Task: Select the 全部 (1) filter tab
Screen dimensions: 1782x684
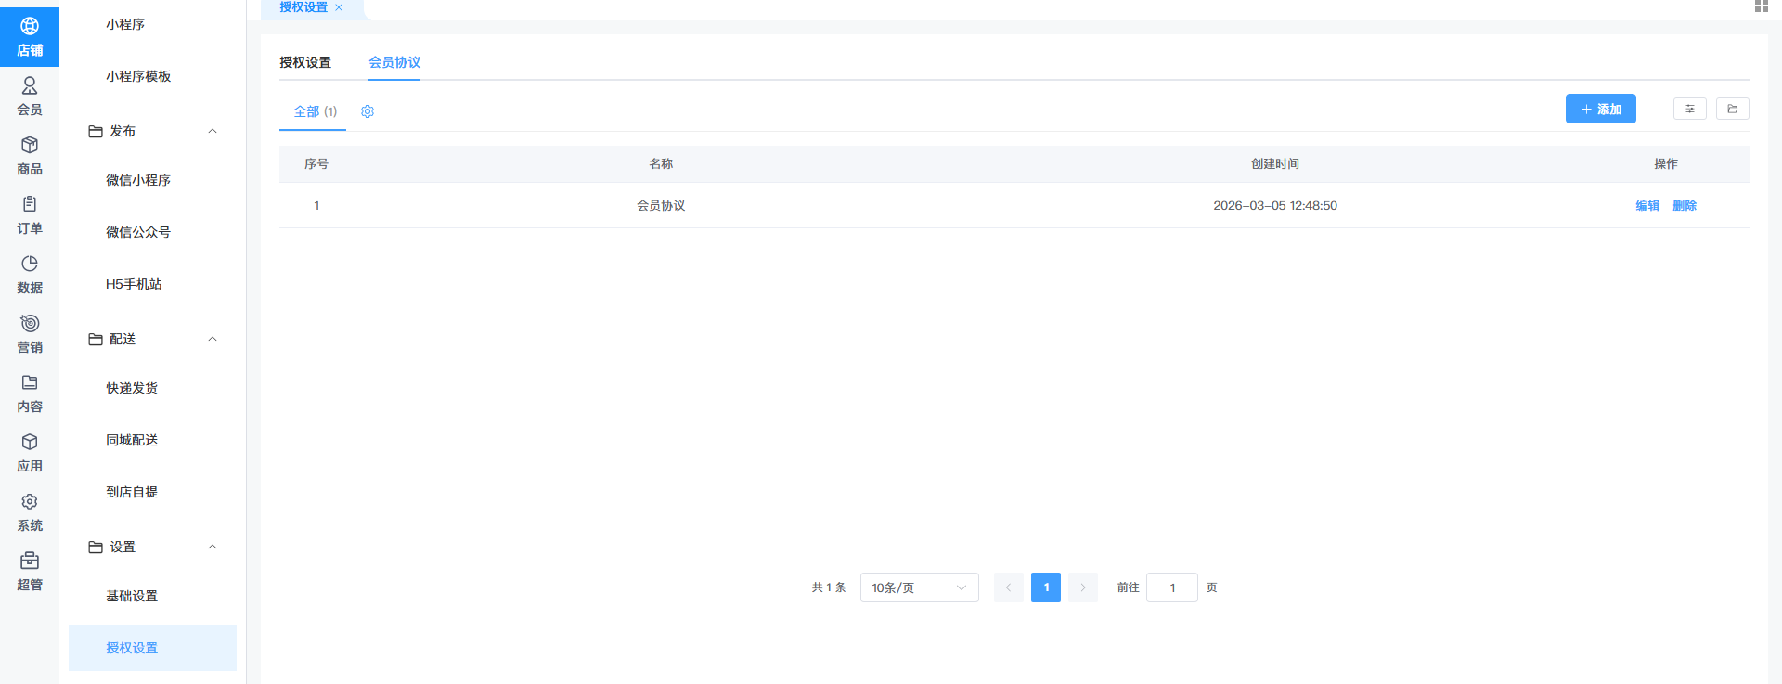Action: tap(316, 111)
